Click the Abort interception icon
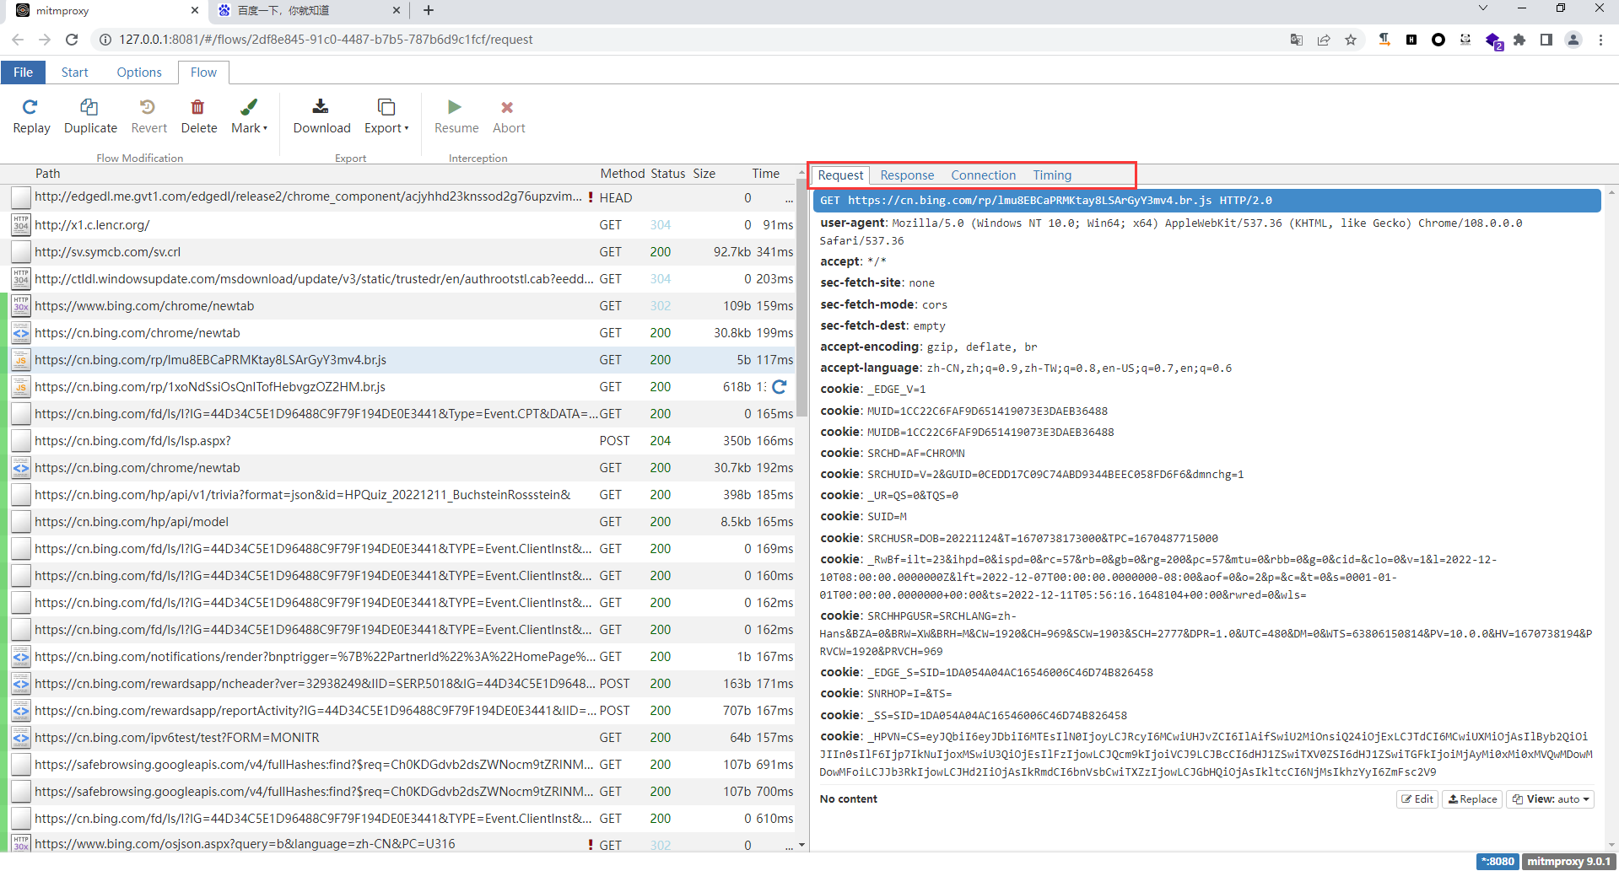This screenshot has height=871, width=1619. click(507, 107)
